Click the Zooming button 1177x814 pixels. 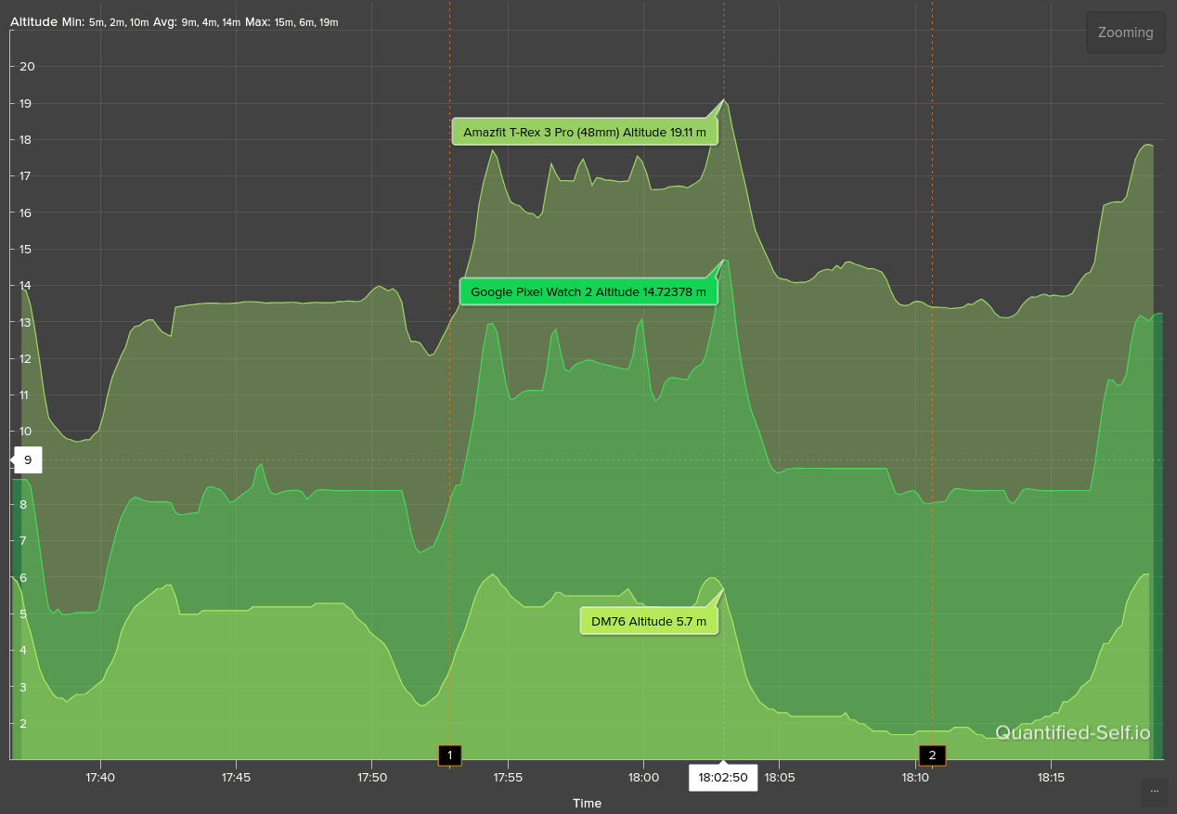pos(1125,32)
